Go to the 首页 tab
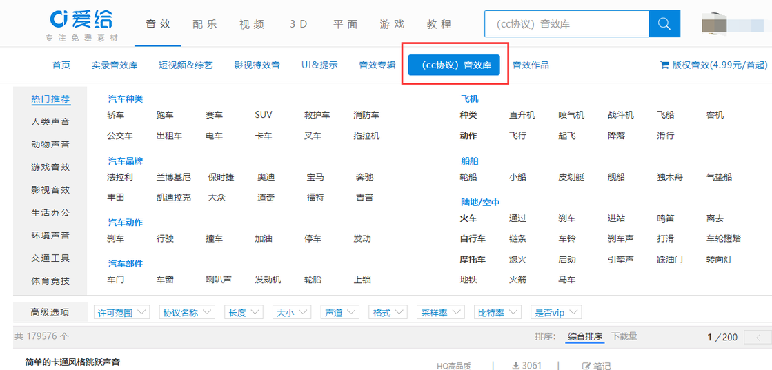 (61, 65)
